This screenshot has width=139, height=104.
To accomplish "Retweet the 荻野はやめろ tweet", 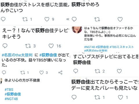I will click(97, 19).
